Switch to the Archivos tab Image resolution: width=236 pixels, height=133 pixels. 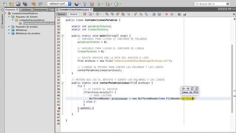click(26, 10)
